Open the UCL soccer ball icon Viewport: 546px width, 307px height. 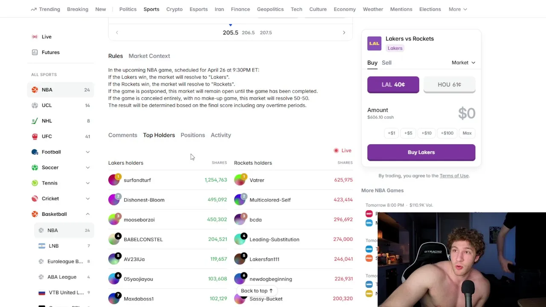click(35, 105)
